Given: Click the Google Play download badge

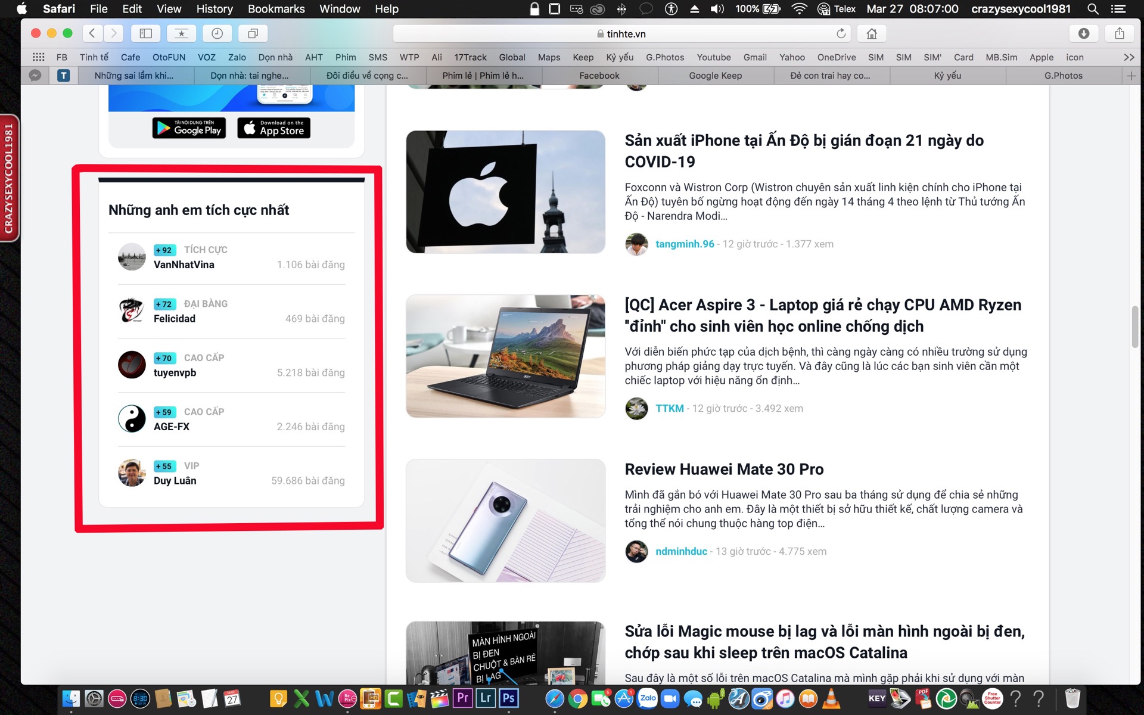Looking at the screenshot, I should (x=189, y=128).
